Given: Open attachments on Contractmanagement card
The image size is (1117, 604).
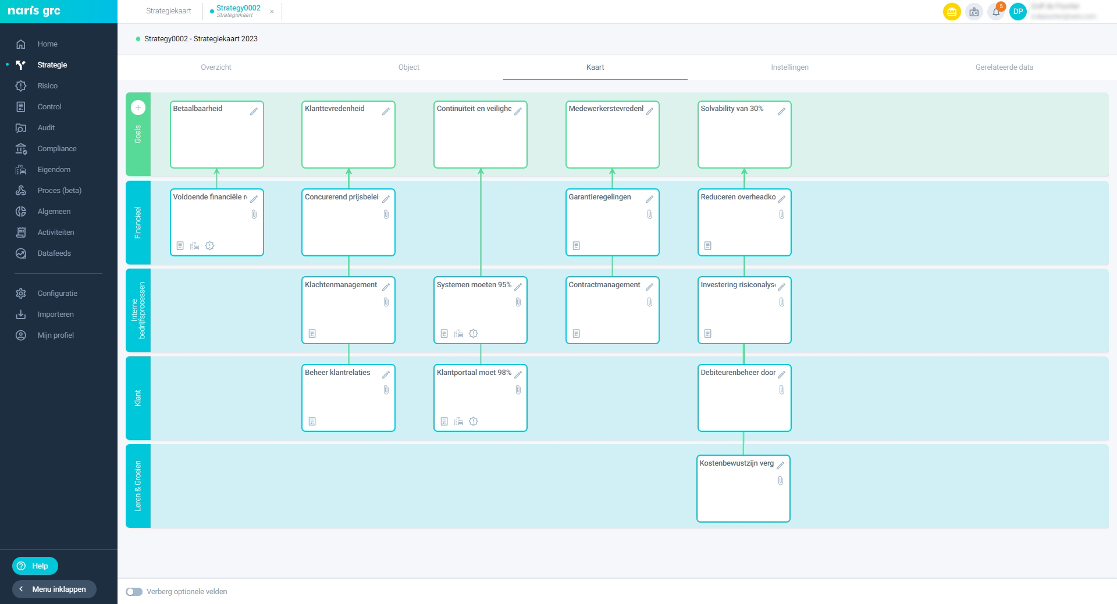Looking at the screenshot, I should [x=649, y=302].
